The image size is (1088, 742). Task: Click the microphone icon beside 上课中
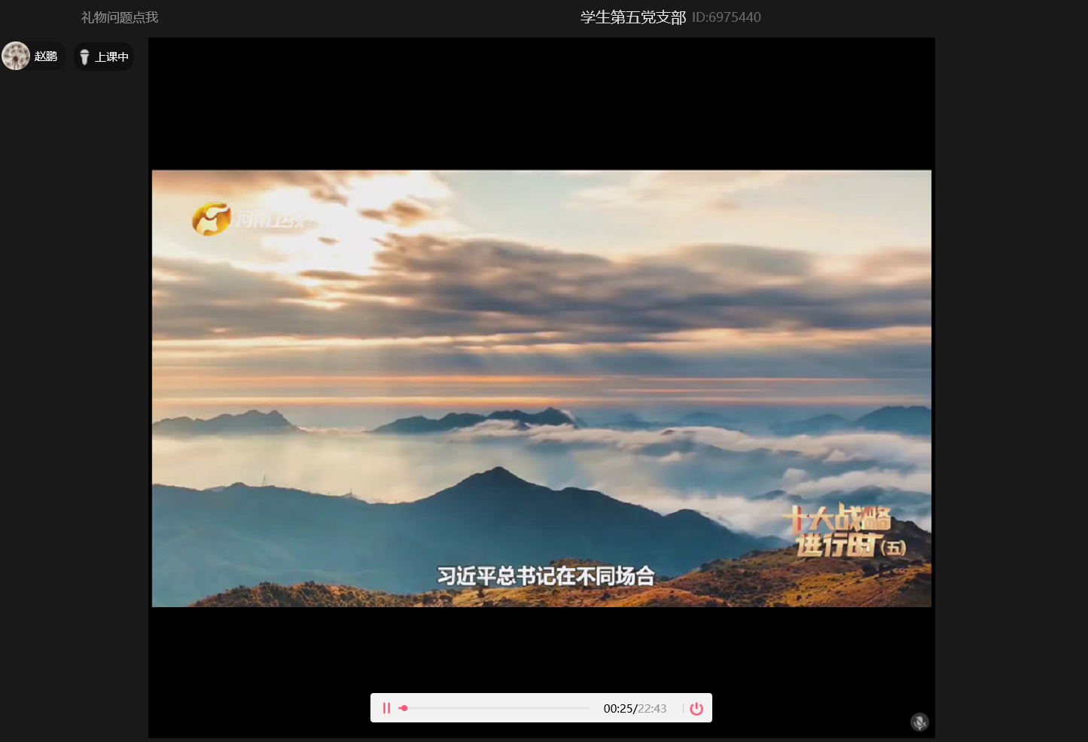pyautogui.click(x=84, y=57)
